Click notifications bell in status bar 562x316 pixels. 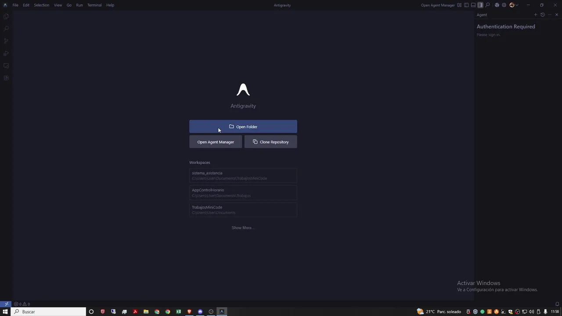click(557, 304)
